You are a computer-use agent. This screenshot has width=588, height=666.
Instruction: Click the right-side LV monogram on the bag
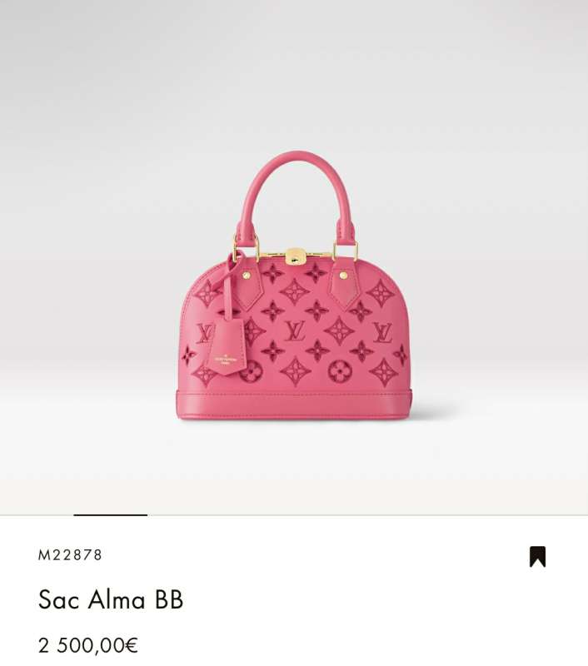point(383,332)
